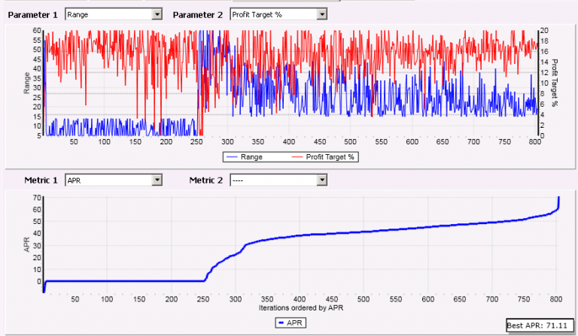The width and height of the screenshot is (578, 336).
Task: Select Profit Target % legend entry
Action: (x=330, y=157)
